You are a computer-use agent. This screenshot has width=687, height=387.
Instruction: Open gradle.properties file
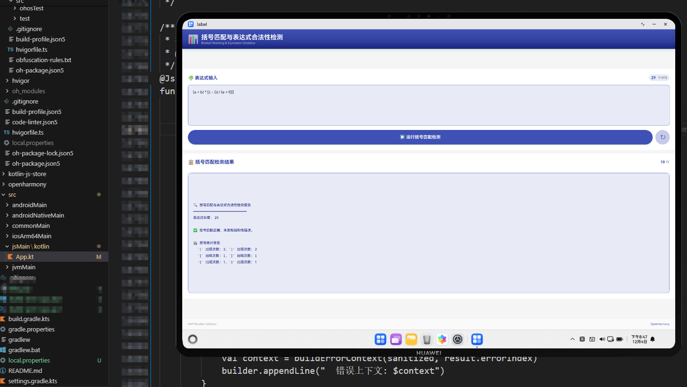pos(32,329)
